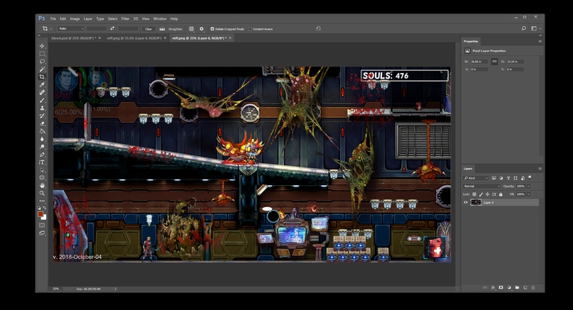This screenshot has height=310, width=573.
Task: Open the Layers panel menu
Action: [540, 169]
